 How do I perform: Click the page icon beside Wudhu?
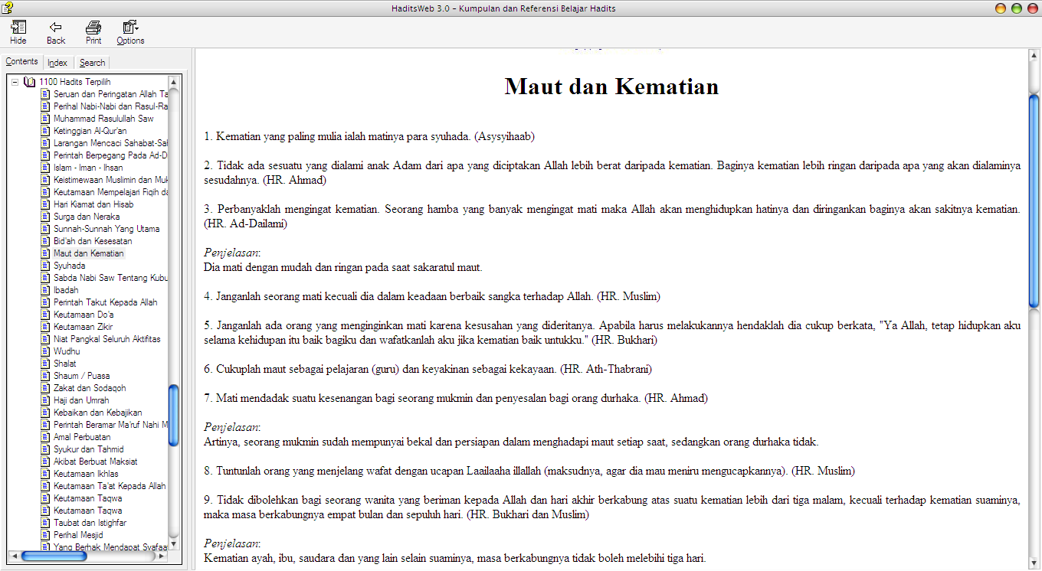[45, 351]
